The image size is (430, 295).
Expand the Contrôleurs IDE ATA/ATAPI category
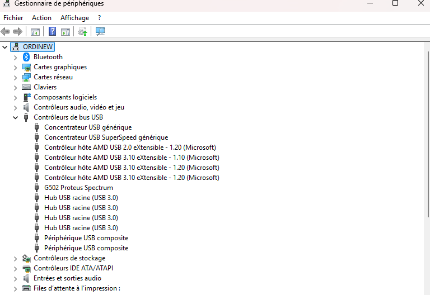coord(15,269)
